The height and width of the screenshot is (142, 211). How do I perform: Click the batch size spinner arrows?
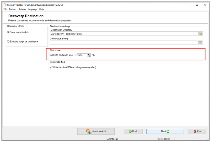pos(89,55)
